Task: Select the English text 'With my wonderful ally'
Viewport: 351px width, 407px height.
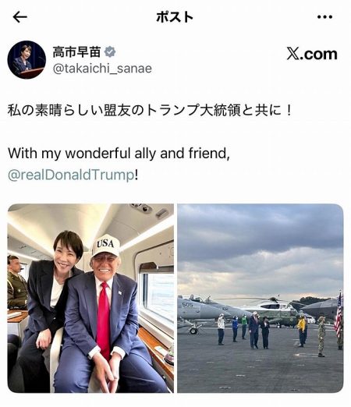Action: click(83, 154)
